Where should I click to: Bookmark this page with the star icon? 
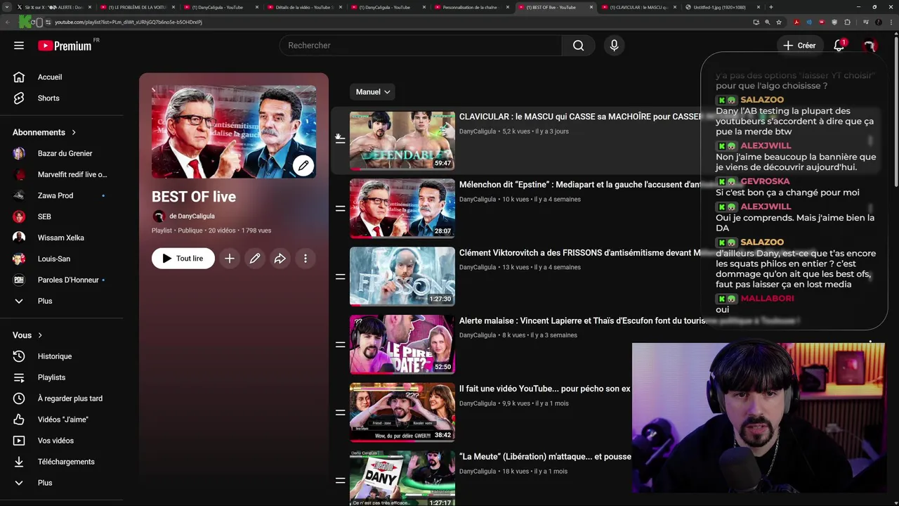[x=778, y=22]
